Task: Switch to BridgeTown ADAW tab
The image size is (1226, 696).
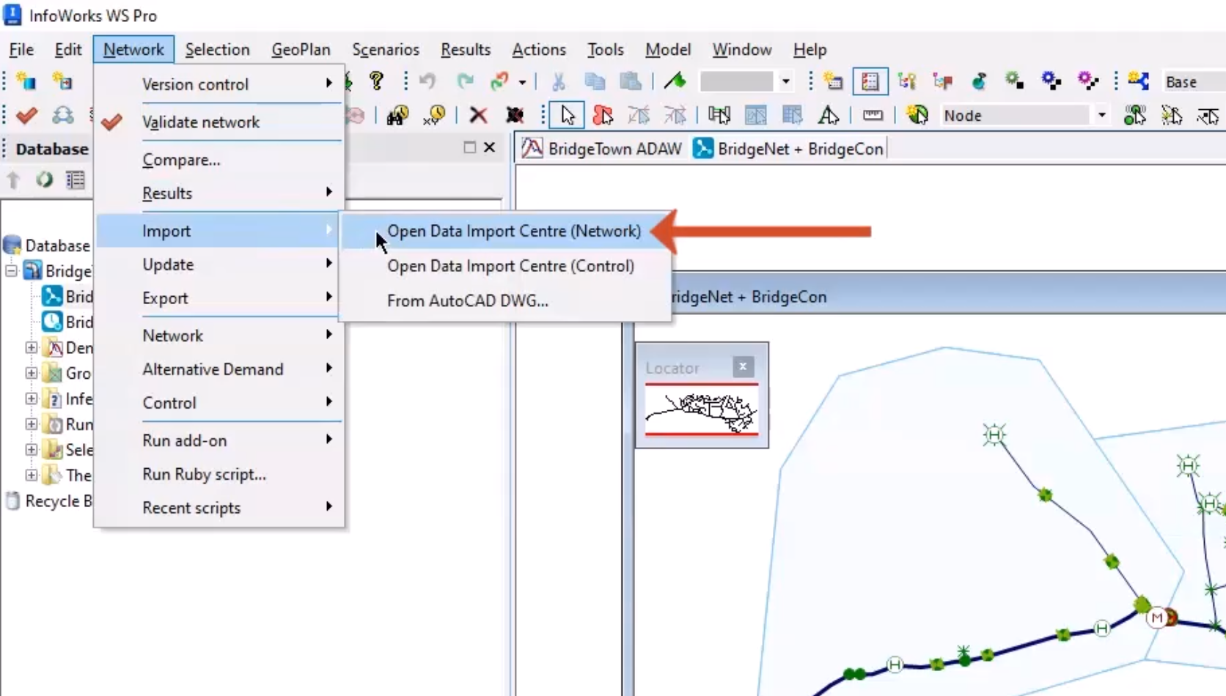Action: pos(602,149)
